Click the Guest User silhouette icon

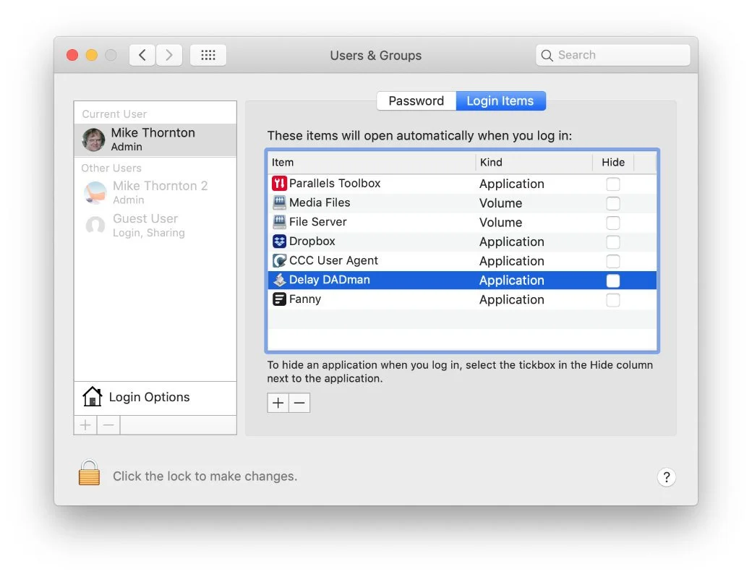pyautogui.click(x=95, y=226)
